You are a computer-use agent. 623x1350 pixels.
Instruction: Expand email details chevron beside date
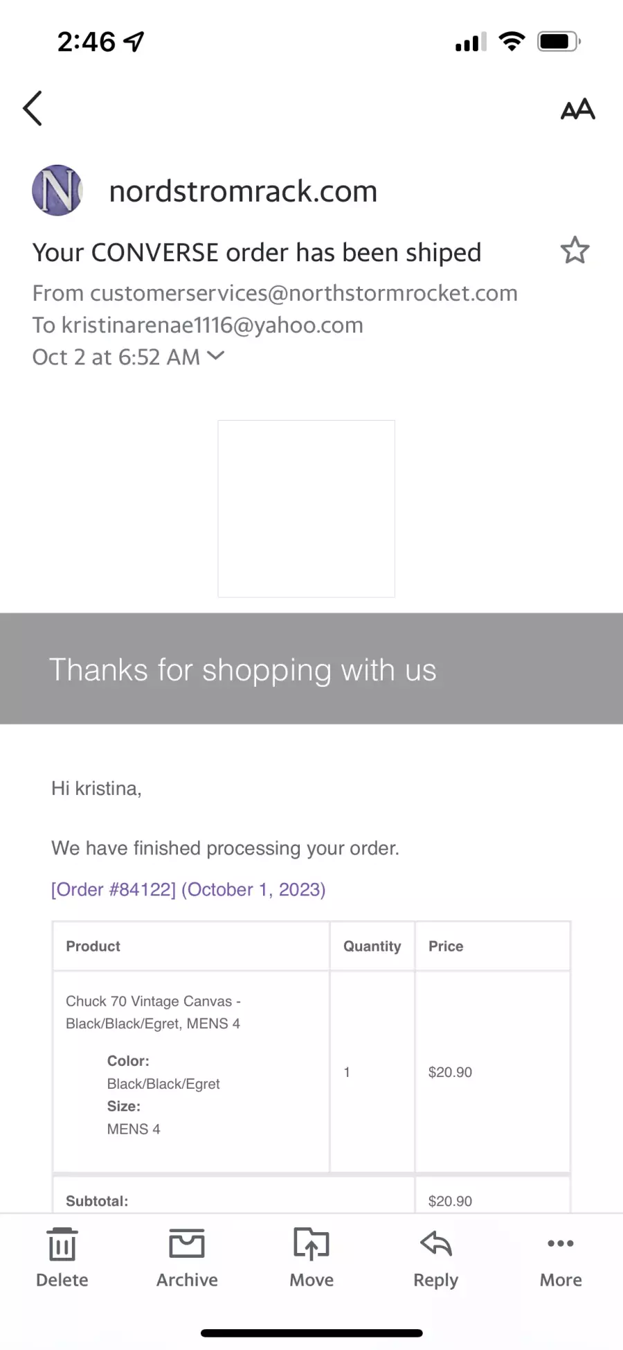pyautogui.click(x=216, y=356)
